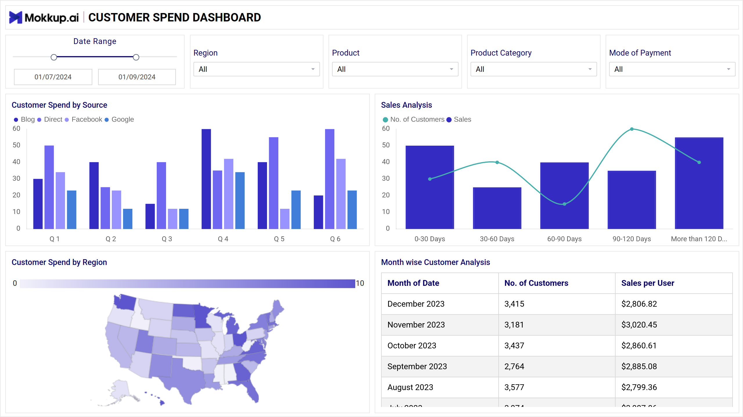743x417 pixels.
Task: Click the sales value $2,806.82
Action: [639, 304]
